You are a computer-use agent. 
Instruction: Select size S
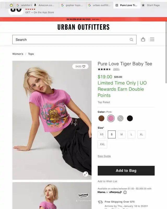click(112, 134)
